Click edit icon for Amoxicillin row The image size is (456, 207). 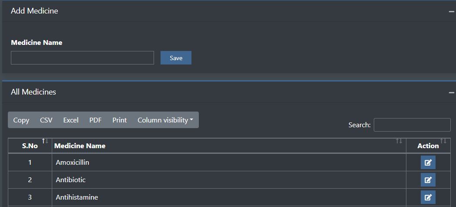tap(428, 163)
